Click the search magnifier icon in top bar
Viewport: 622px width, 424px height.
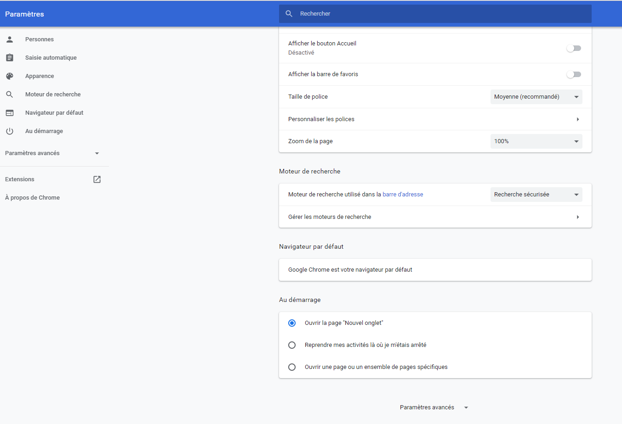289,14
